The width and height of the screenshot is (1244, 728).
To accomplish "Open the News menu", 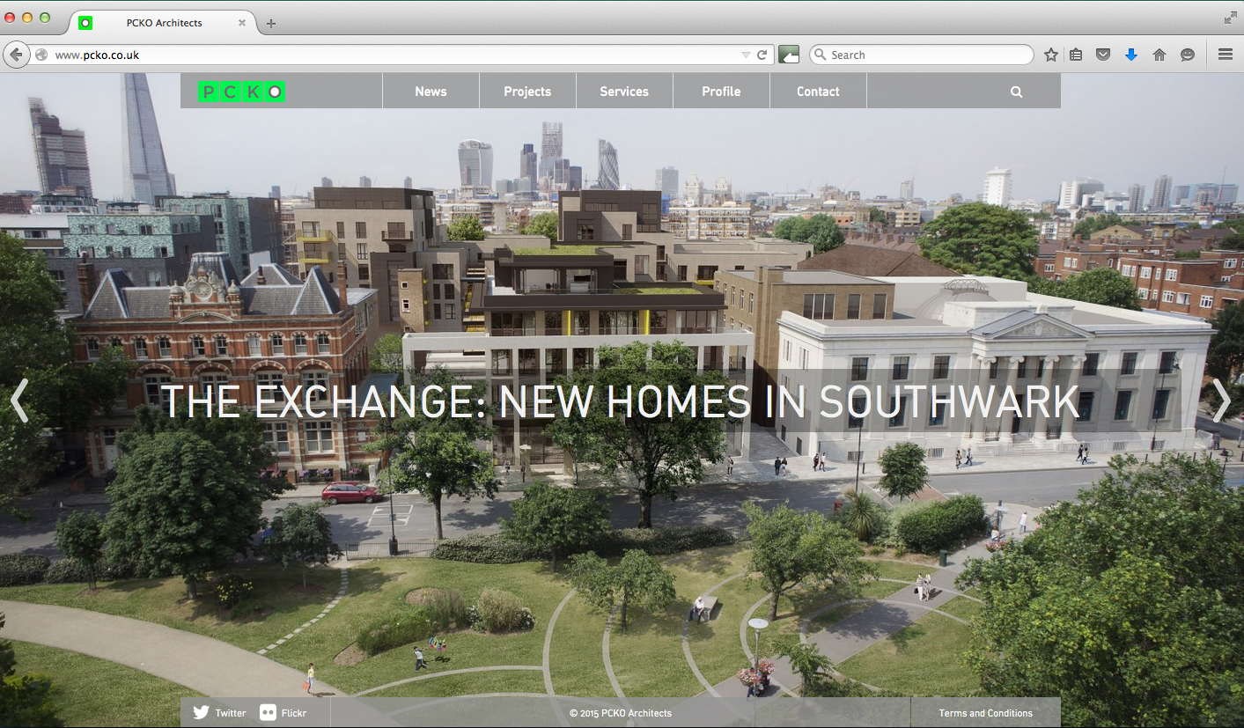I will [431, 92].
